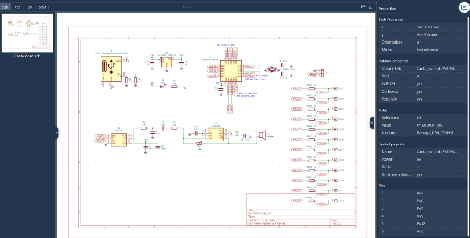Select capacitor C3 6.8p

(282, 64)
